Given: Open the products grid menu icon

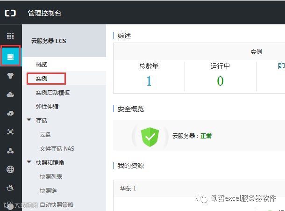Looking at the screenshot, I should (x=10, y=36).
